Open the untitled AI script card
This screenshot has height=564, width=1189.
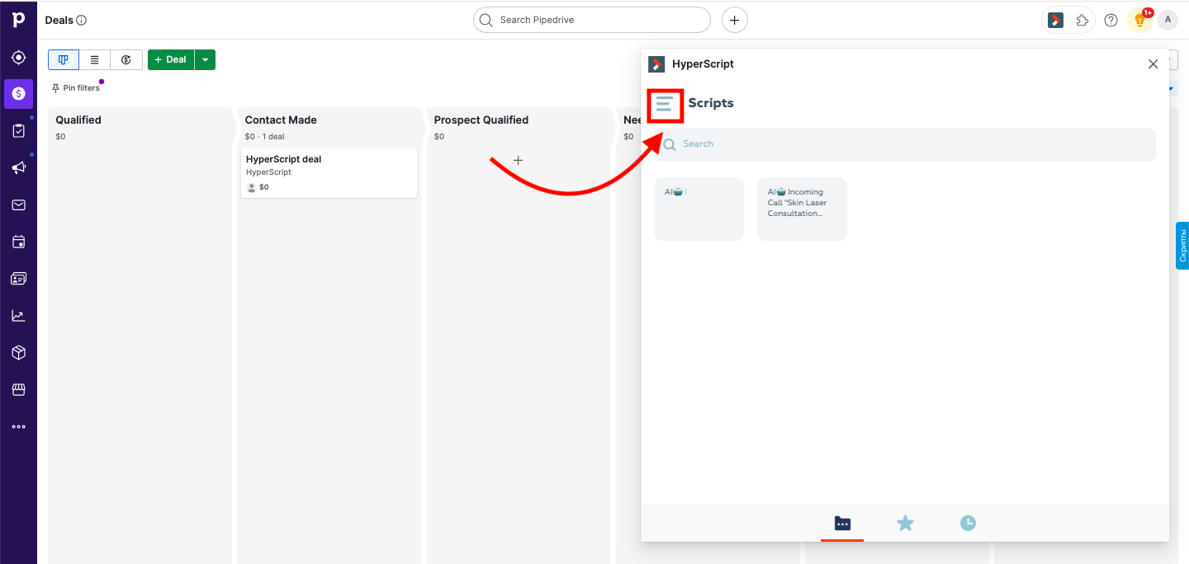(x=699, y=209)
